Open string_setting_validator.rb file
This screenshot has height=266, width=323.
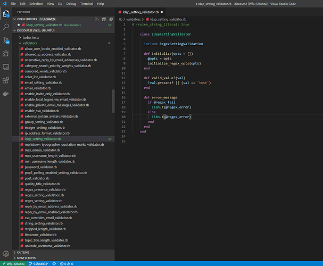(44, 223)
